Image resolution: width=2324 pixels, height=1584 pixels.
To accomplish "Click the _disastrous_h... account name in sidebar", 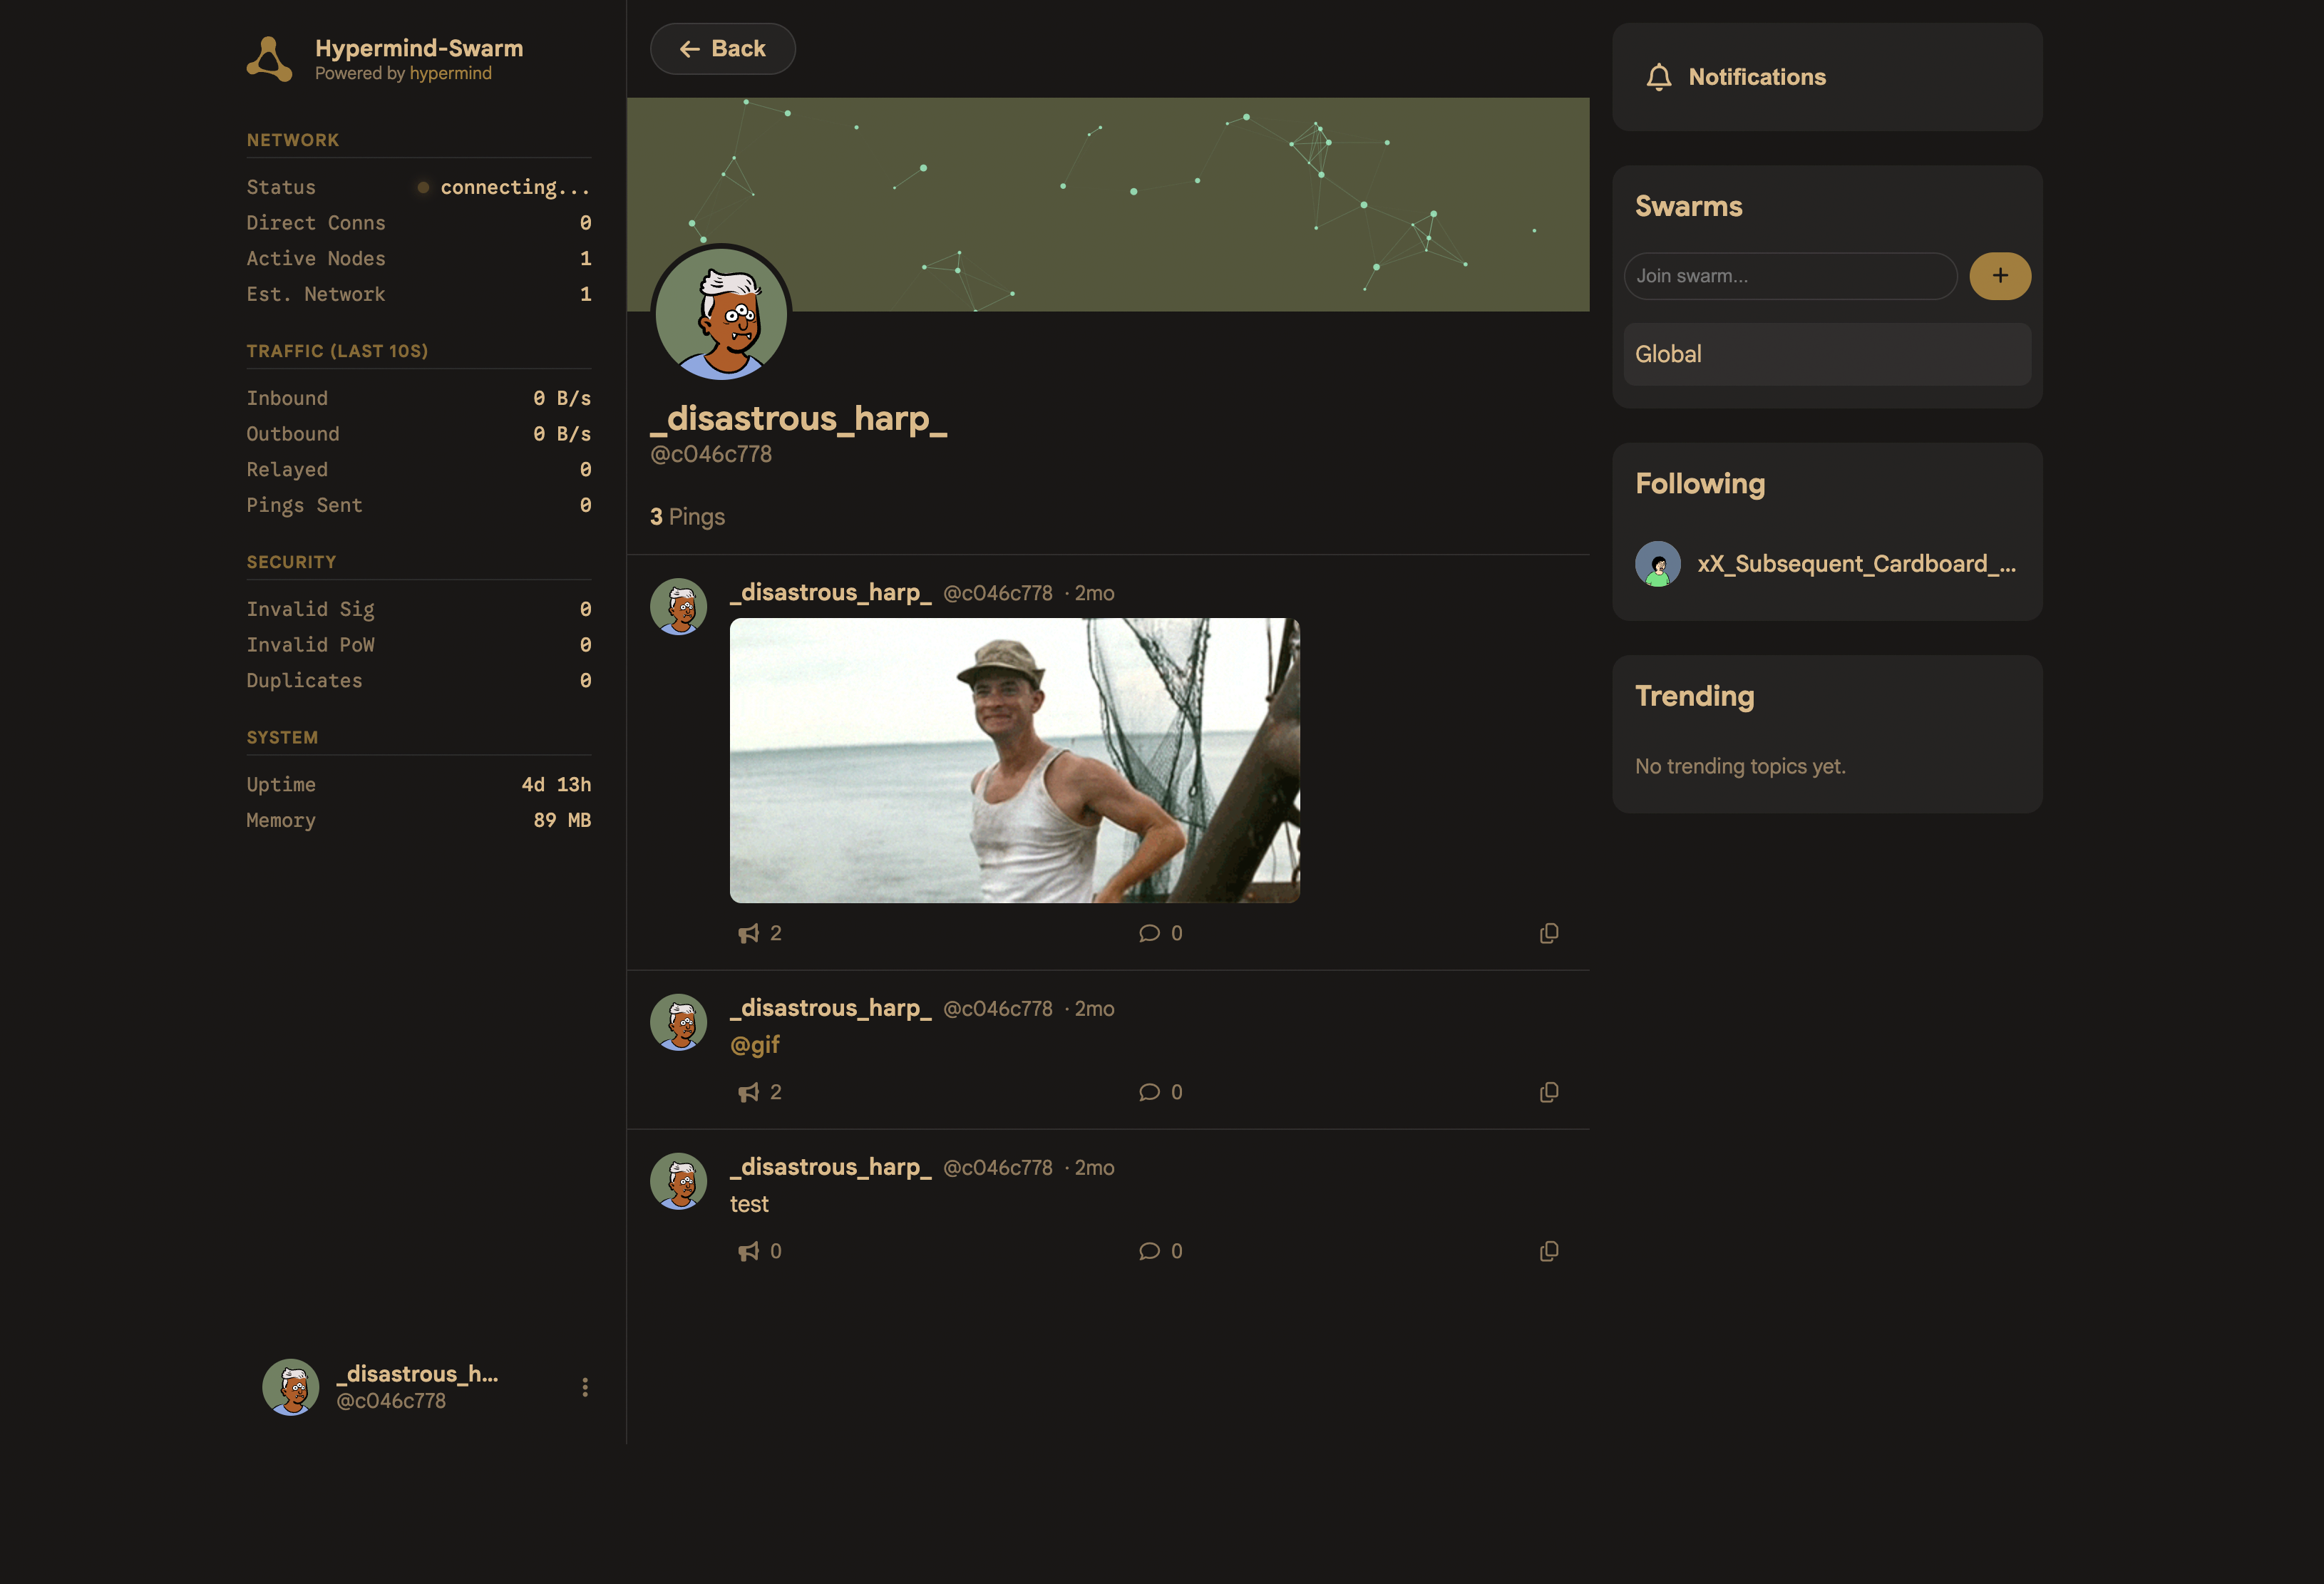I will [x=417, y=1374].
